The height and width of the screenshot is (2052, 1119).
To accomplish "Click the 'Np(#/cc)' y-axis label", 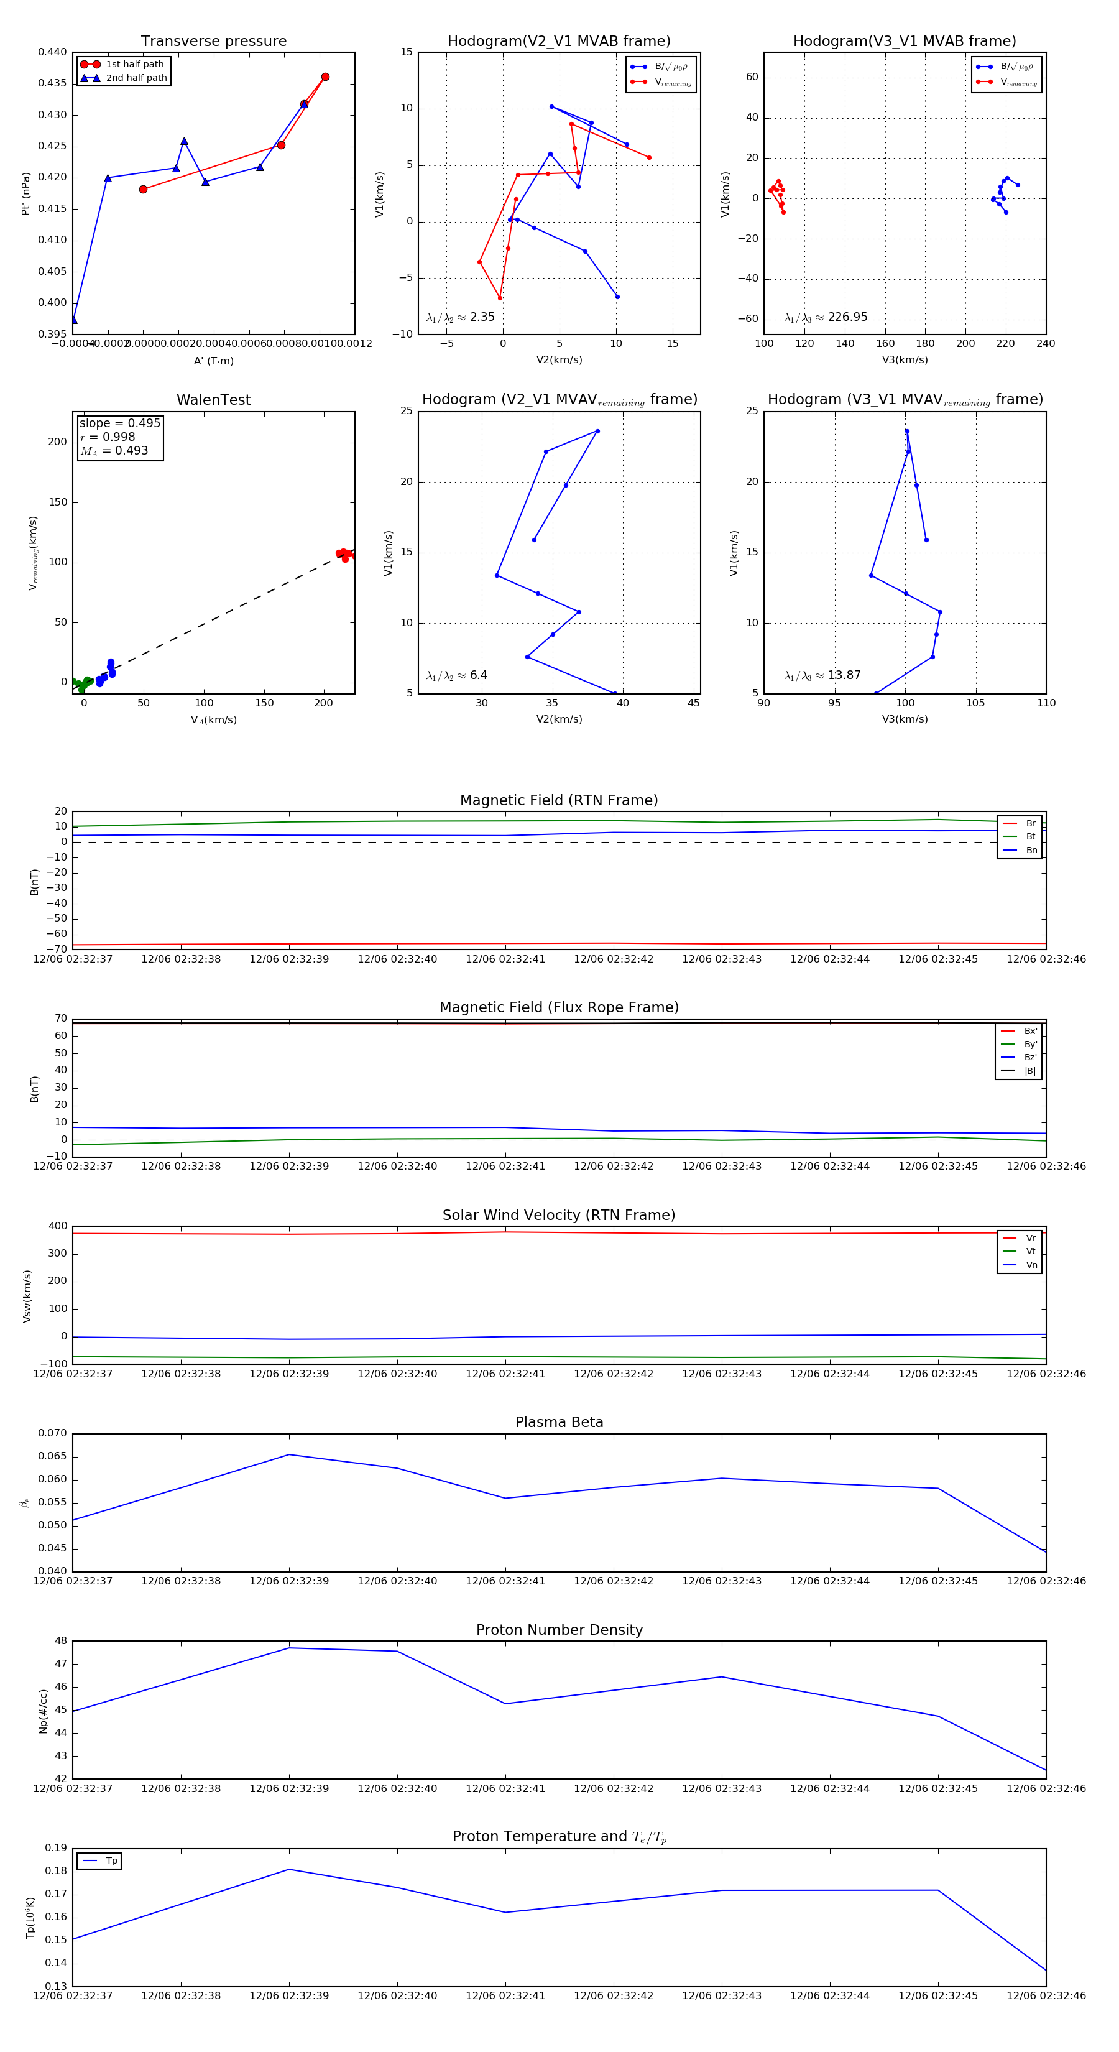I will coord(43,1710).
